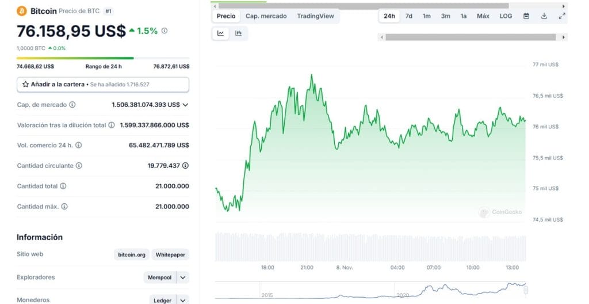
Task: Click Añadir a la cartera button
Action: (103, 85)
